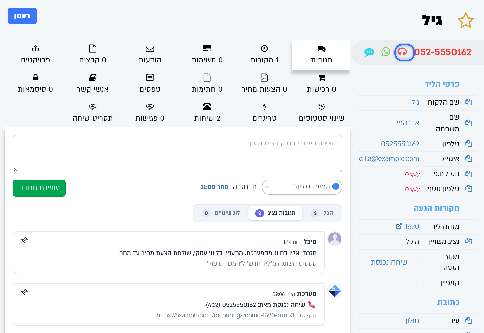Click the add-note text area

pos(177,153)
